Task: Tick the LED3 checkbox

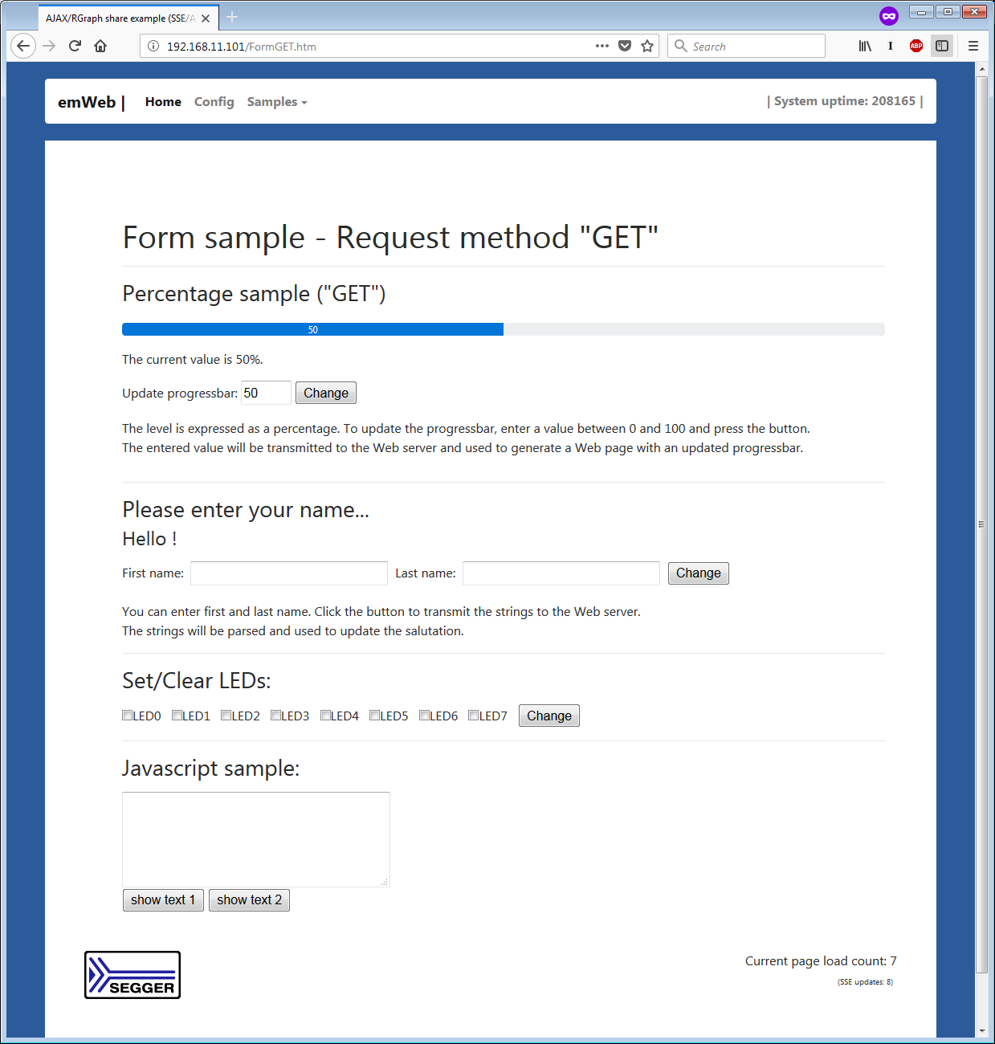Action: point(275,716)
